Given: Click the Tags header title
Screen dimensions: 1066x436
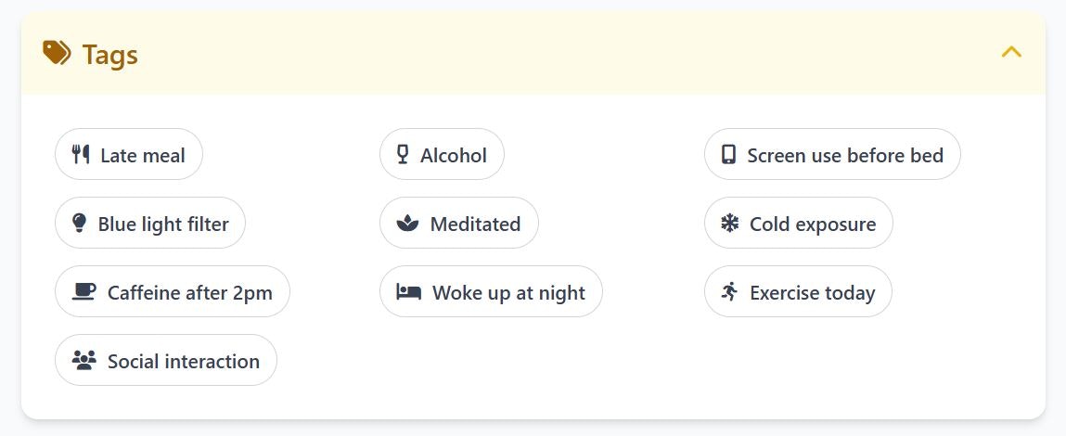Looking at the screenshot, I should click(110, 55).
